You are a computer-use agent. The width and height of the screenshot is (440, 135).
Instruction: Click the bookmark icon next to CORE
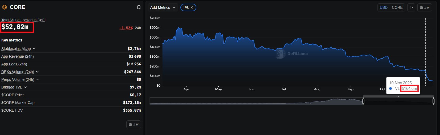click(x=139, y=7)
